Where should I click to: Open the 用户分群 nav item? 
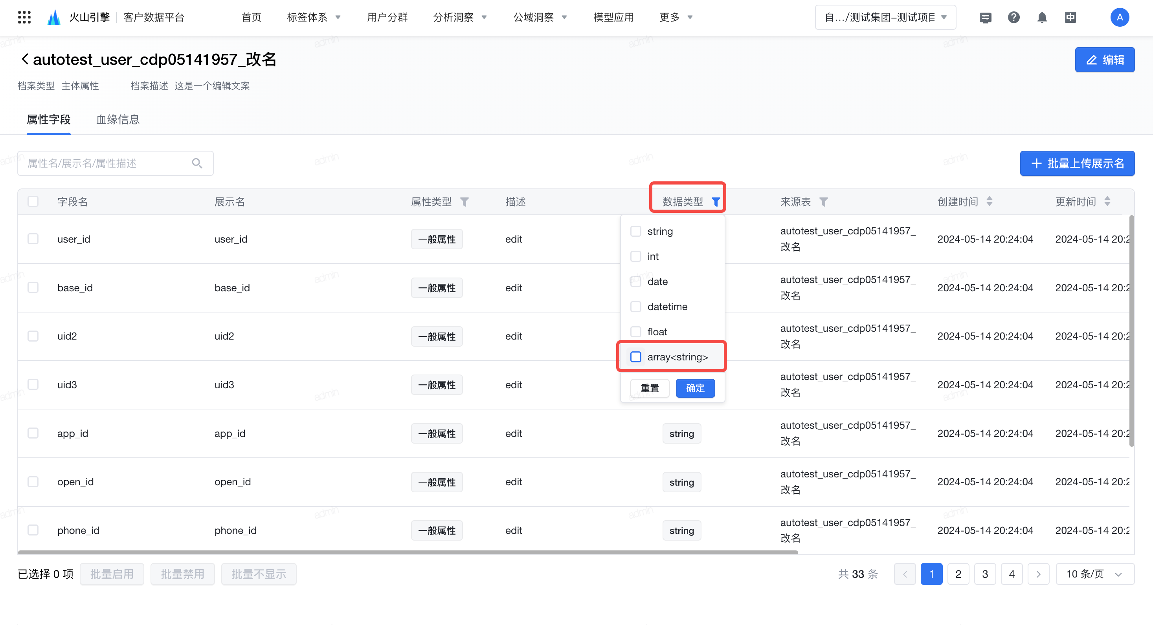(387, 17)
